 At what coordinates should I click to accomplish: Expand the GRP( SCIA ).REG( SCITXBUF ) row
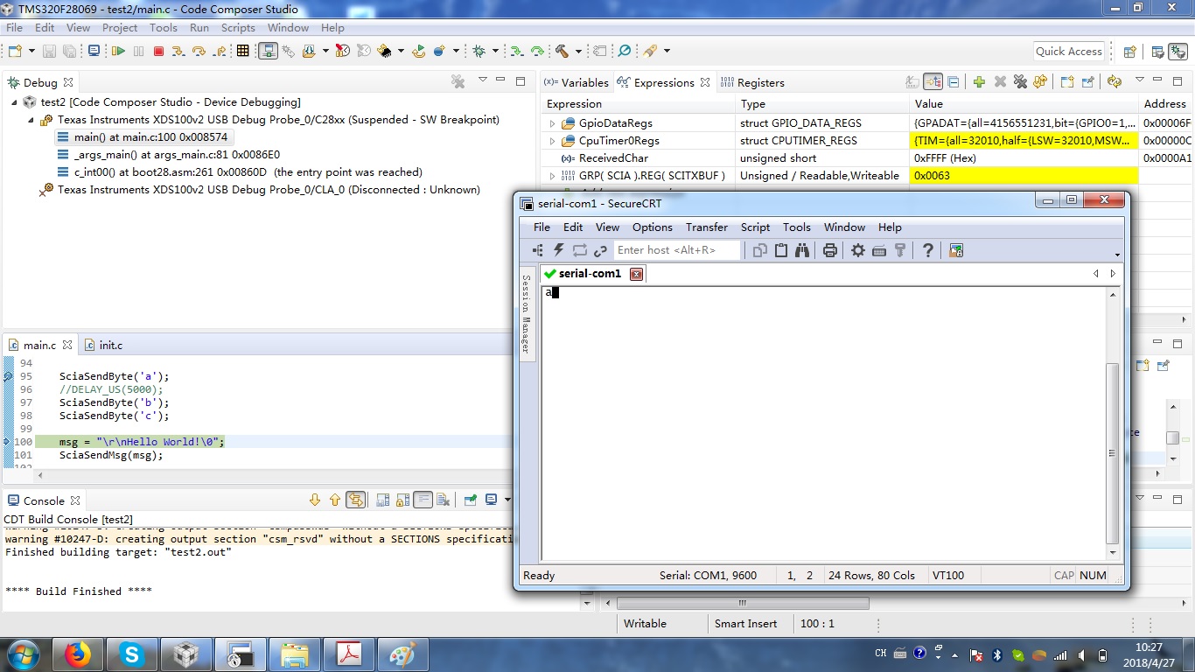[x=552, y=176]
